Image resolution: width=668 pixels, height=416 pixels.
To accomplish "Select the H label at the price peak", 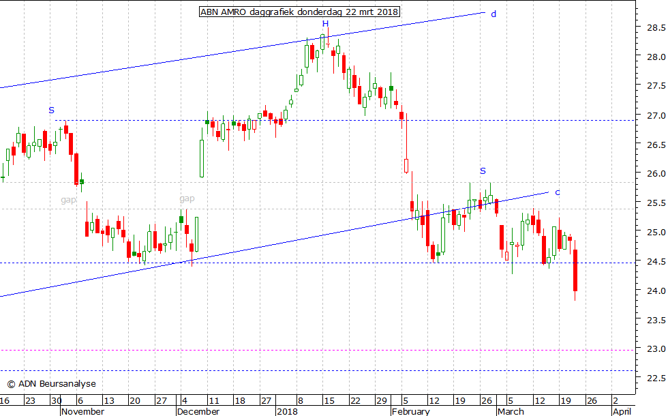I will click(x=326, y=23).
